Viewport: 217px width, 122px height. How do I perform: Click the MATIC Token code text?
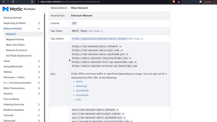[x=80, y=31]
